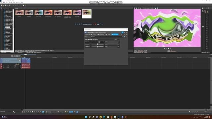Animate the Add to hue parameter icon
Image resolution: width=212 pixels, height=119 pixels.
tap(119, 42)
